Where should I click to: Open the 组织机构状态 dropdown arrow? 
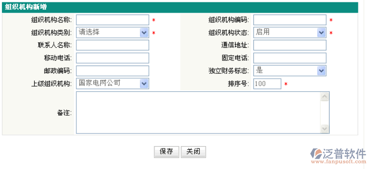coord(321,33)
